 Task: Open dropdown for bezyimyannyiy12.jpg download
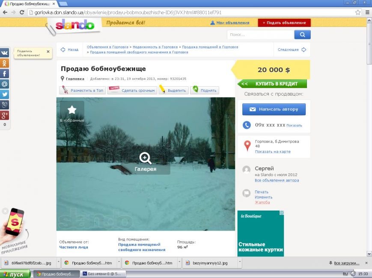[x=240, y=263]
